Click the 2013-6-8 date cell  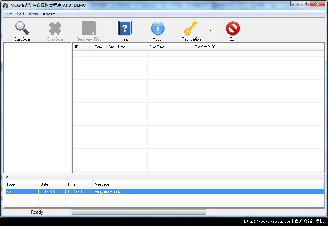(x=52, y=192)
